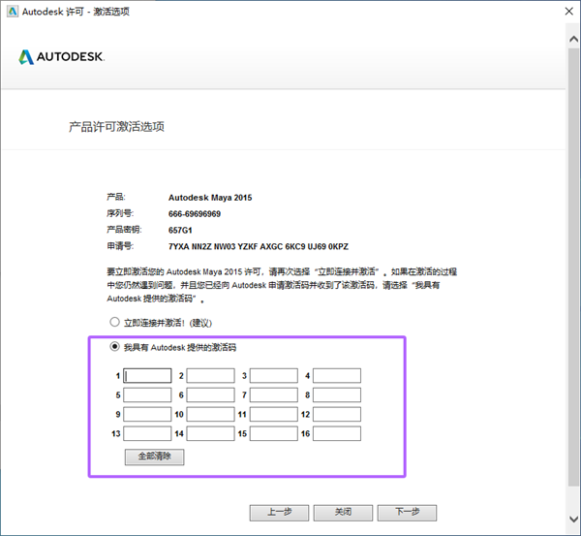The width and height of the screenshot is (581, 536).
Task: Proceed with 下一步 button
Action: [x=407, y=512]
